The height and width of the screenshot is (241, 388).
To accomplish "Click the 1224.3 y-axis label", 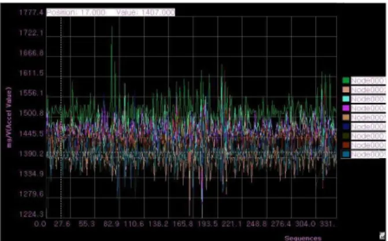I will coord(31,214).
